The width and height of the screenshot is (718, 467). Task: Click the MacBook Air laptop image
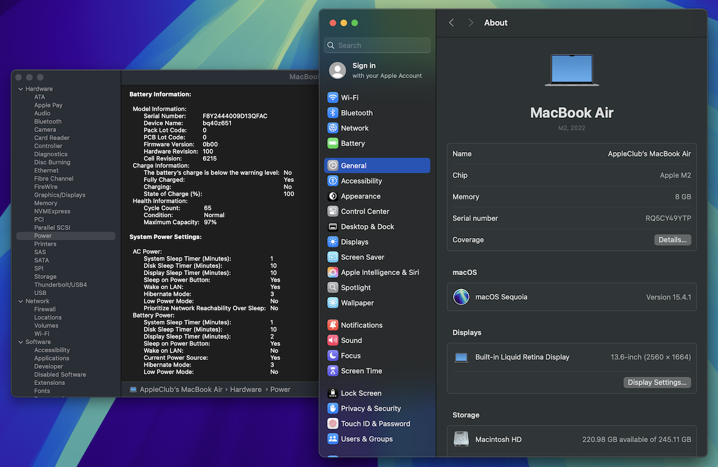coord(572,70)
